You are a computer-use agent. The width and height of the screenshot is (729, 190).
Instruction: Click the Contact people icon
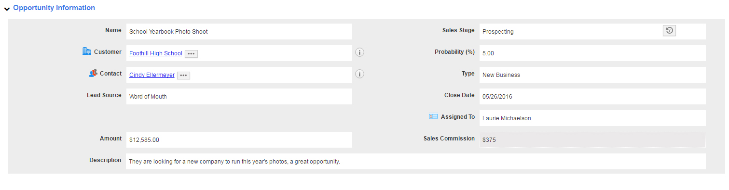pos(93,73)
